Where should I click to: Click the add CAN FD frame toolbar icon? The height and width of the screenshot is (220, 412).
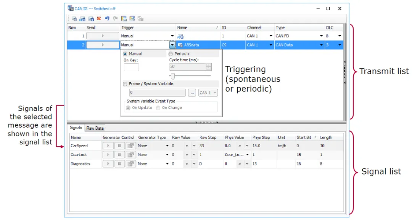point(82,19)
